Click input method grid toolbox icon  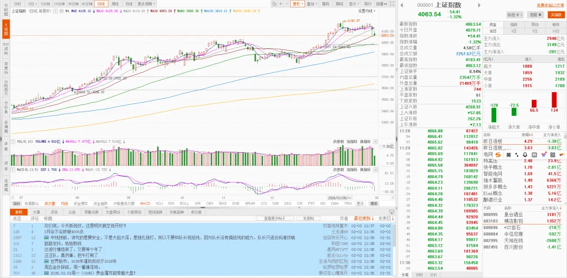552,155
